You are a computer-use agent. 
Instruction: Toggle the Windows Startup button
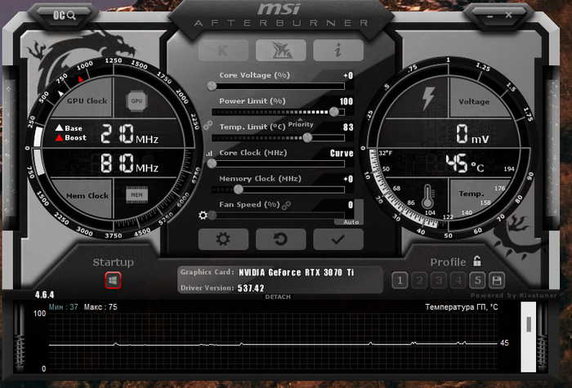point(113,280)
